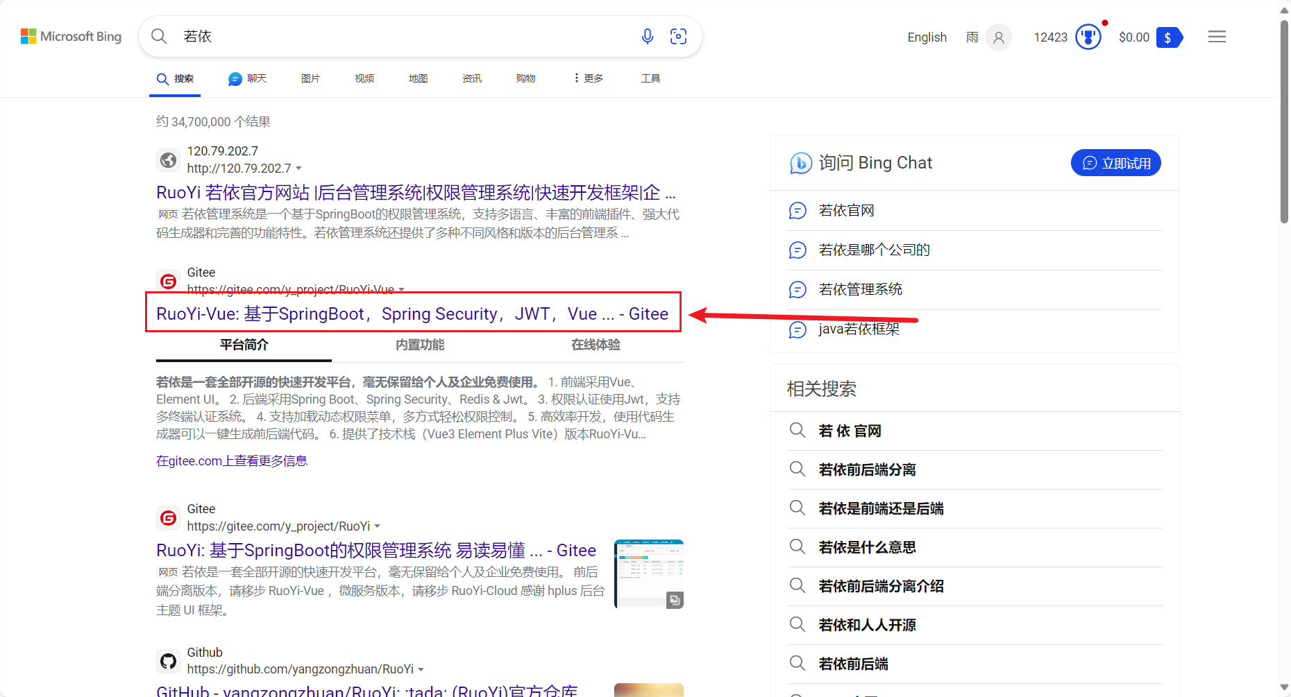
Task: Open the Rewards trophy medal icon
Action: tap(1088, 37)
